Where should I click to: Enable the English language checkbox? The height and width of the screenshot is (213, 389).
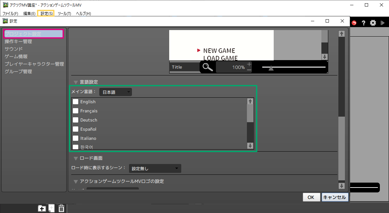(75, 102)
